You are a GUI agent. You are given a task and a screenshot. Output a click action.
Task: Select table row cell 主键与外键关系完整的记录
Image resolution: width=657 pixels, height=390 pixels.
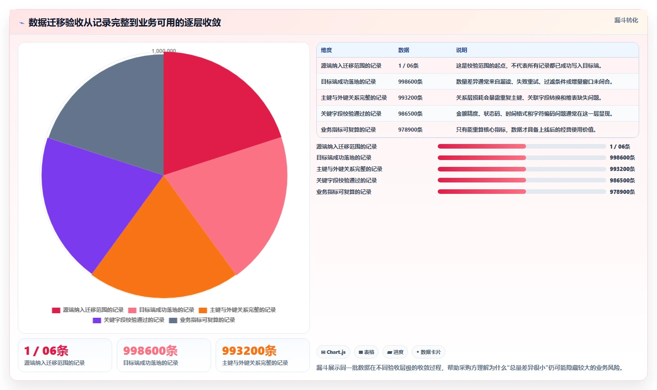tap(354, 98)
